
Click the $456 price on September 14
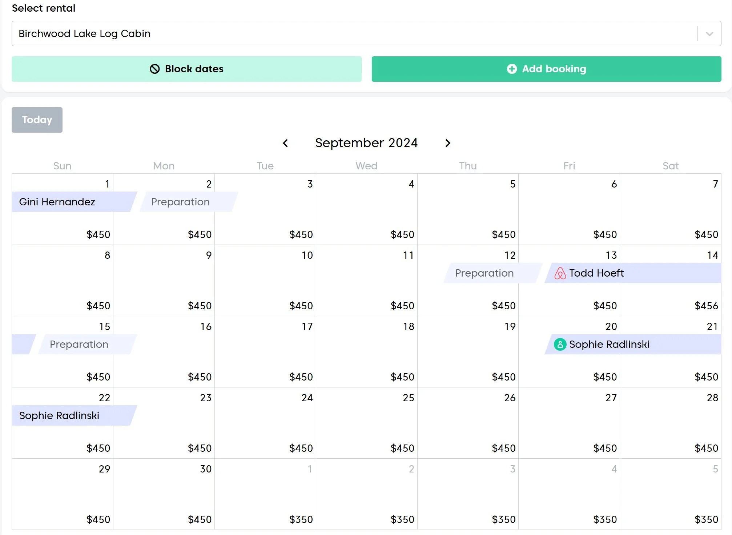click(706, 306)
